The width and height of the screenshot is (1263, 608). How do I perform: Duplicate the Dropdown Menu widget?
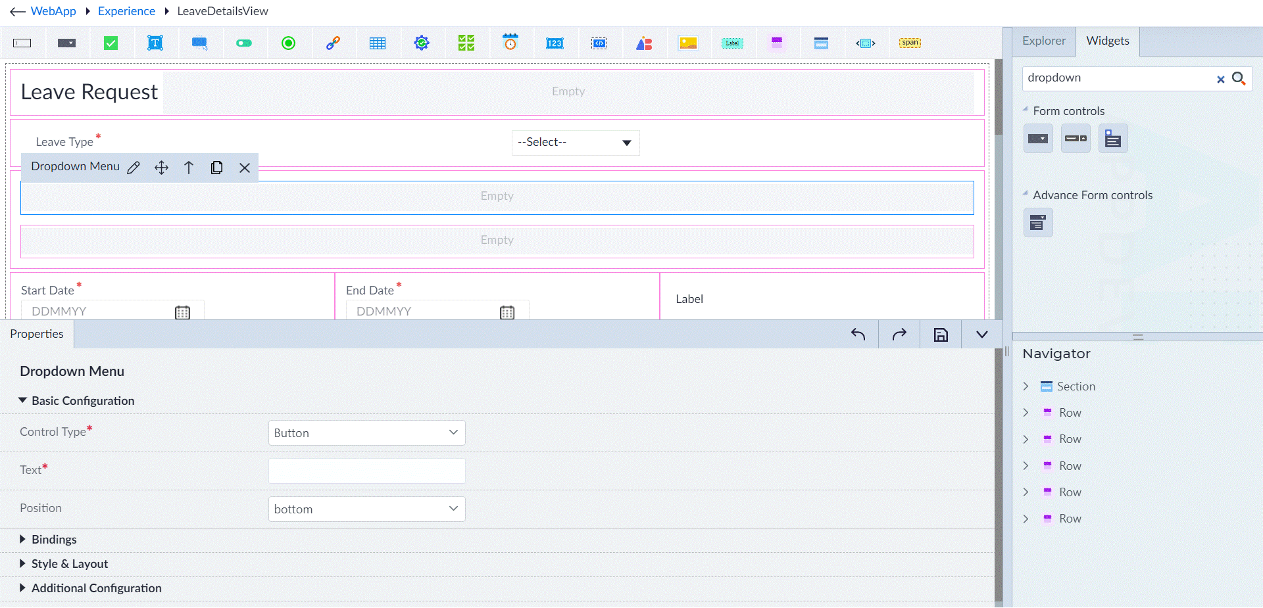point(216,168)
